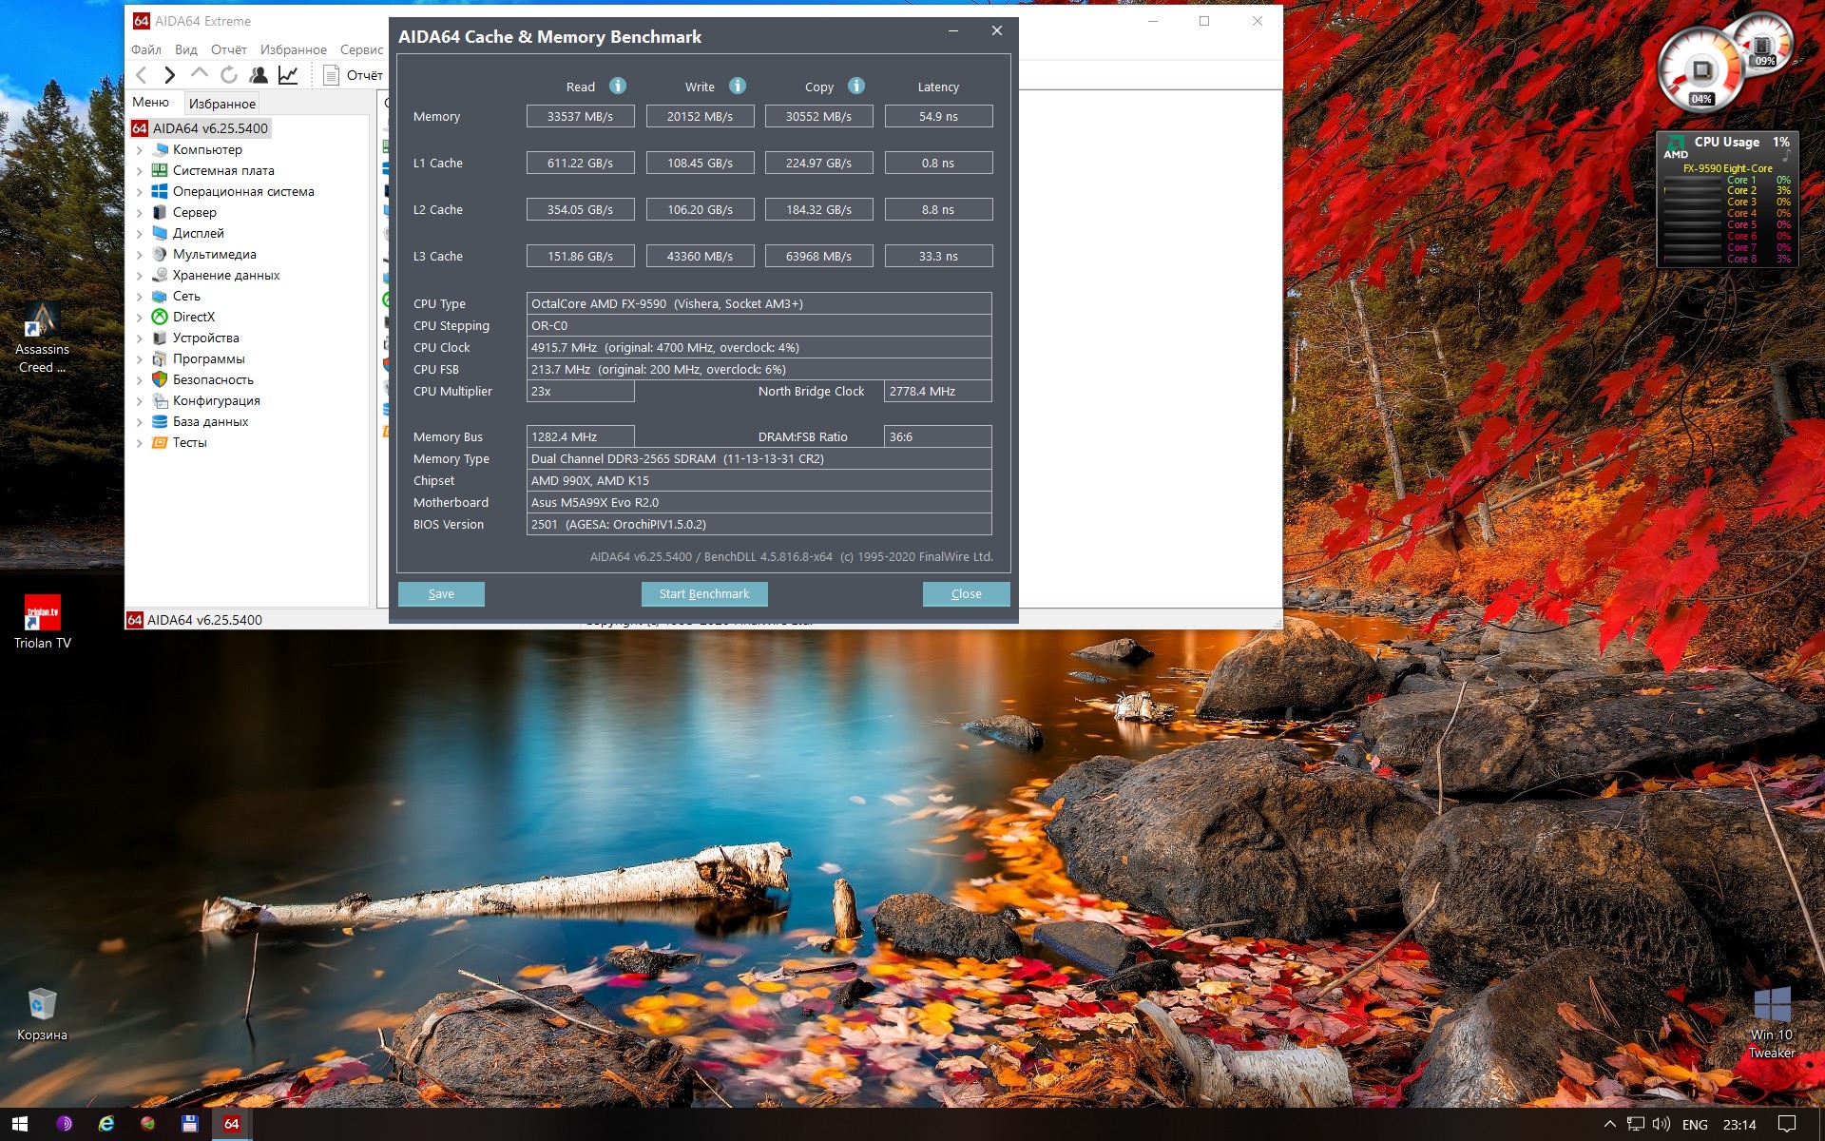
Task: Click the Windows Start button
Action: click(x=19, y=1124)
